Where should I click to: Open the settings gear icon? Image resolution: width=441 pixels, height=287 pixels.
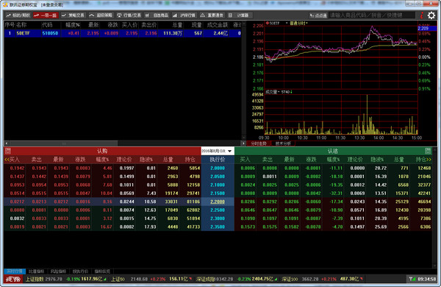pyautogui.click(x=431, y=15)
